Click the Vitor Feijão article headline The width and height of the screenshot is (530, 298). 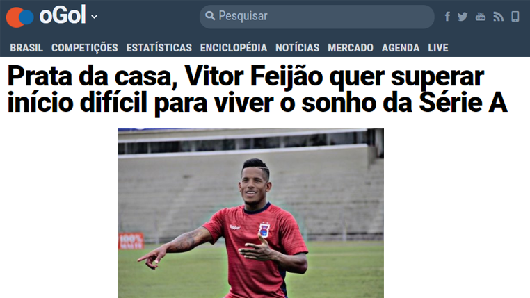257,90
